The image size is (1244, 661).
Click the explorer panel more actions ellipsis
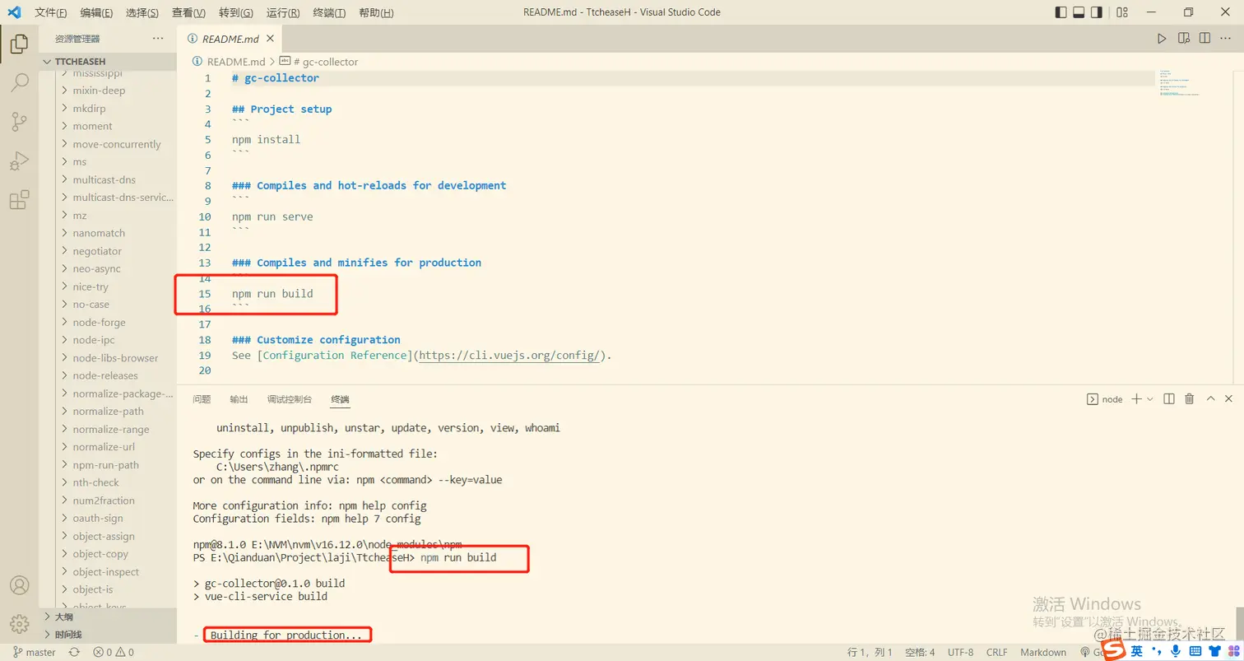[x=158, y=39]
